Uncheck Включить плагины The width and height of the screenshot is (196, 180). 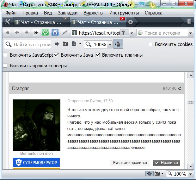97,55
